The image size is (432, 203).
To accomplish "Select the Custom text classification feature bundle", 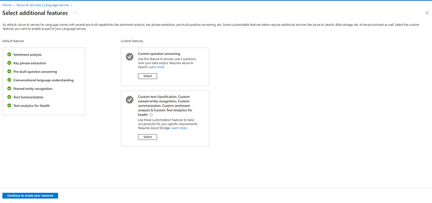I will [x=147, y=137].
